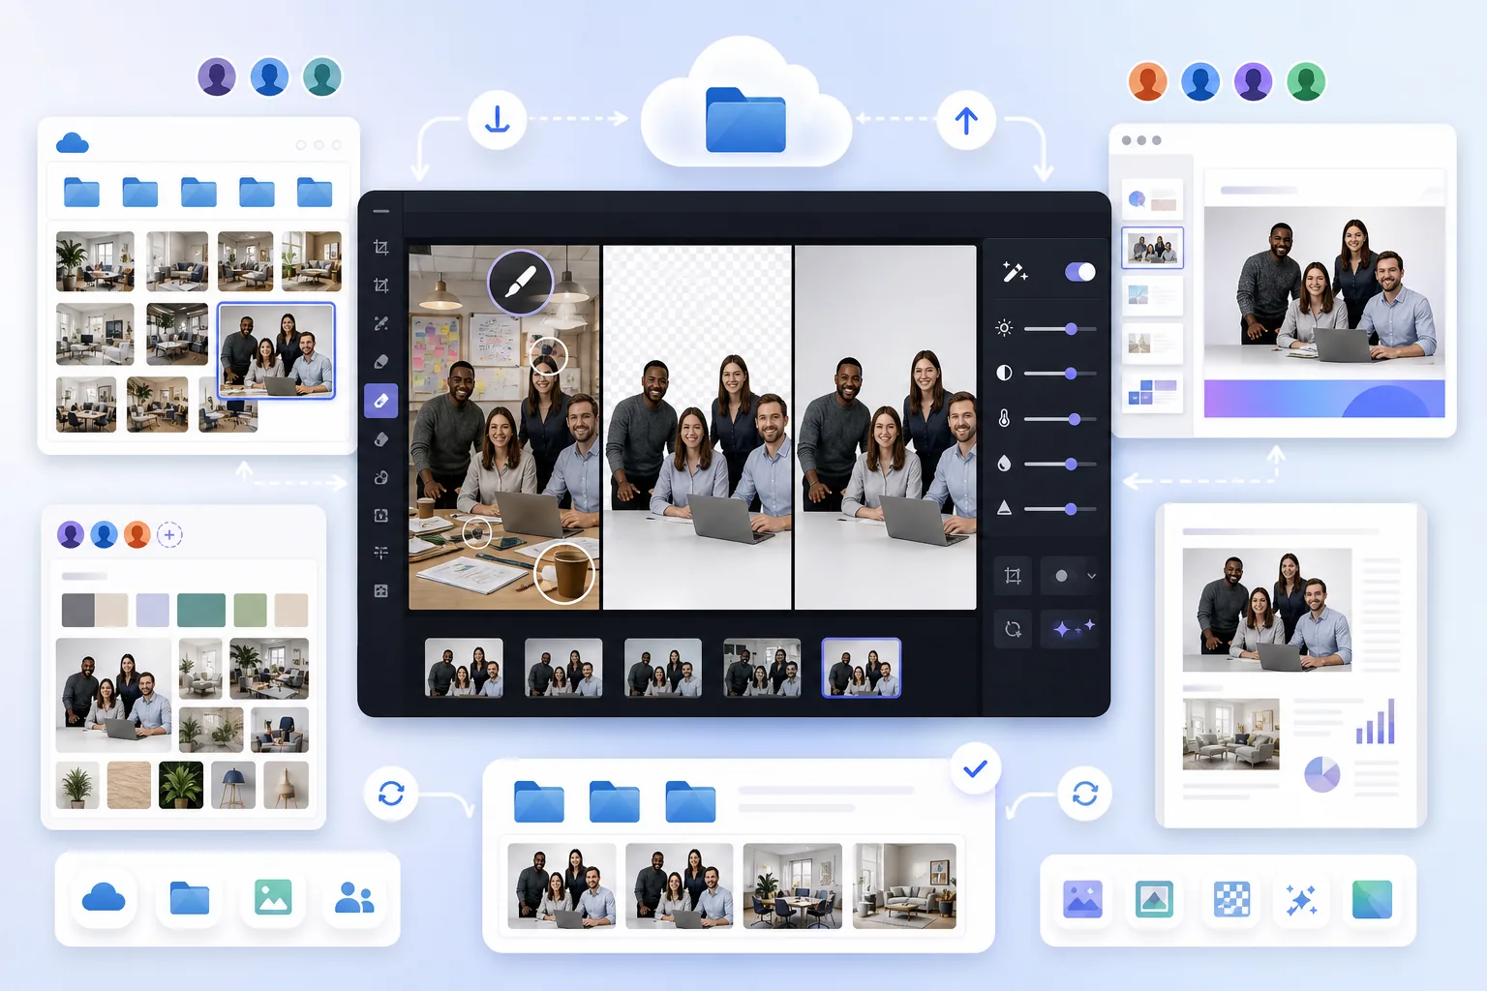
Task: Click the magic wand auto-enhance icon
Action: click(x=1015, y=272)
